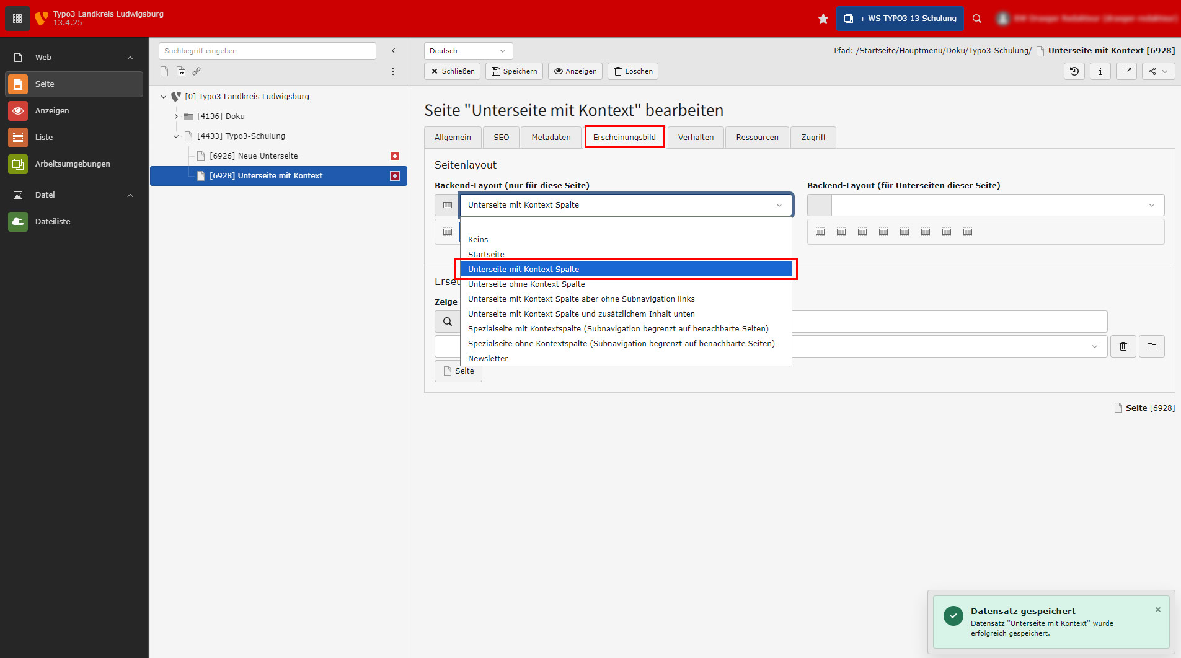Click the create new page icon in tree toolbar
1181x658 pixels.
point(164,71)
